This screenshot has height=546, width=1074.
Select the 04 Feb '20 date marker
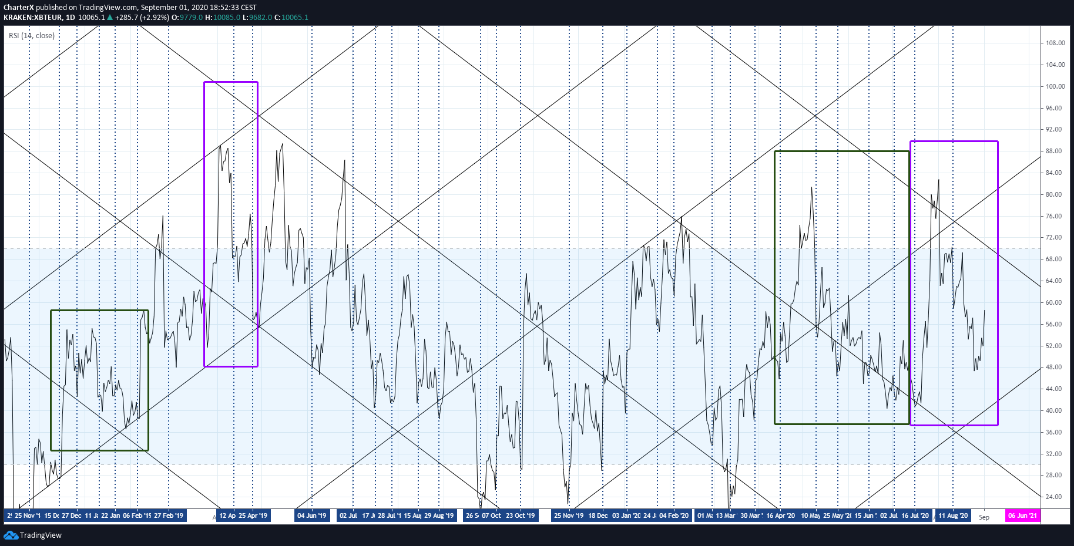point(674,515)
